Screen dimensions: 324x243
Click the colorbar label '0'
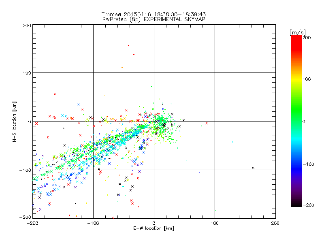pos(304,122)
